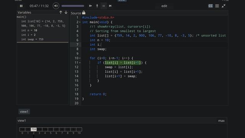
Task: Click the Source panel title
Action: [x=76, y=13]
